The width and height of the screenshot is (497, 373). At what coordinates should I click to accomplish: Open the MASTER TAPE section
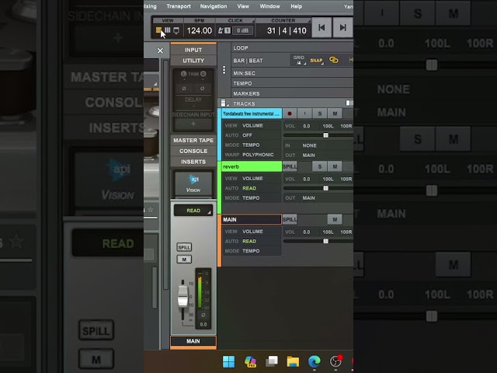click(x=193, y=140)
